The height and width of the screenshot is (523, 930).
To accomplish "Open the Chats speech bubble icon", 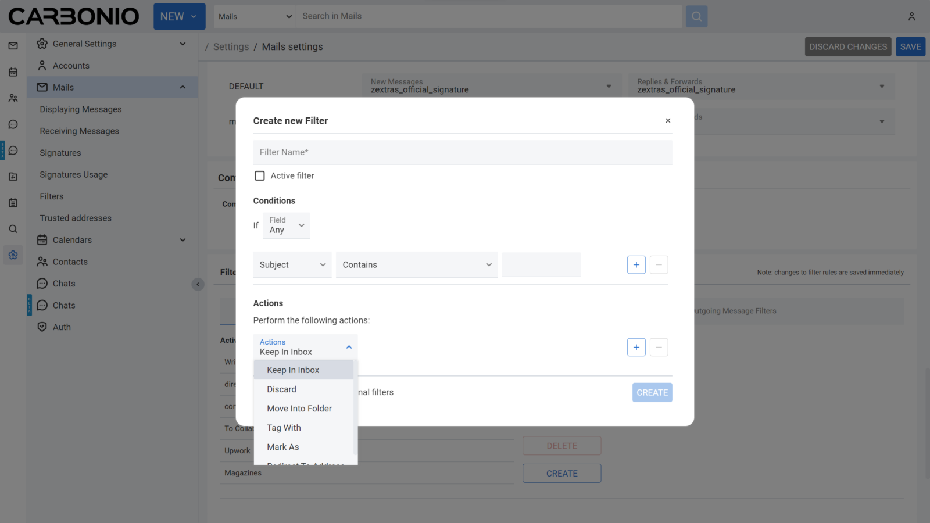I will coord(13,124).
